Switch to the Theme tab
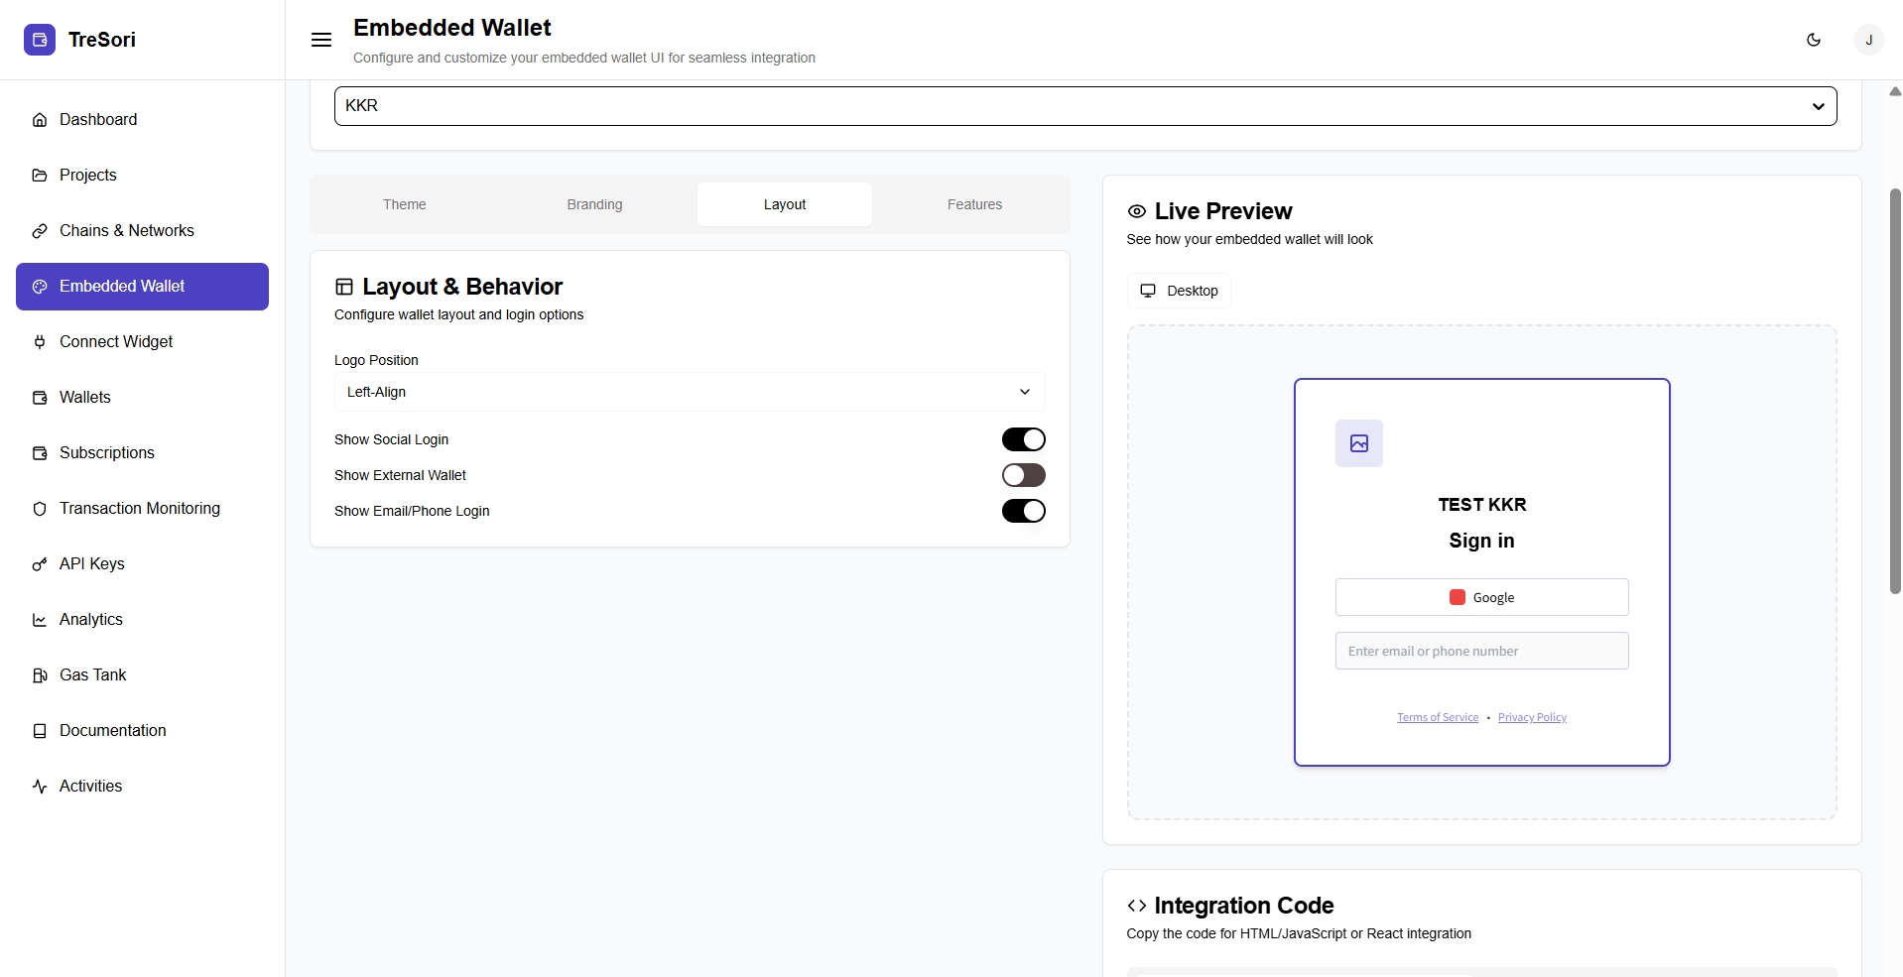Viewport: 1903px width, 977px height. (405, 204)
